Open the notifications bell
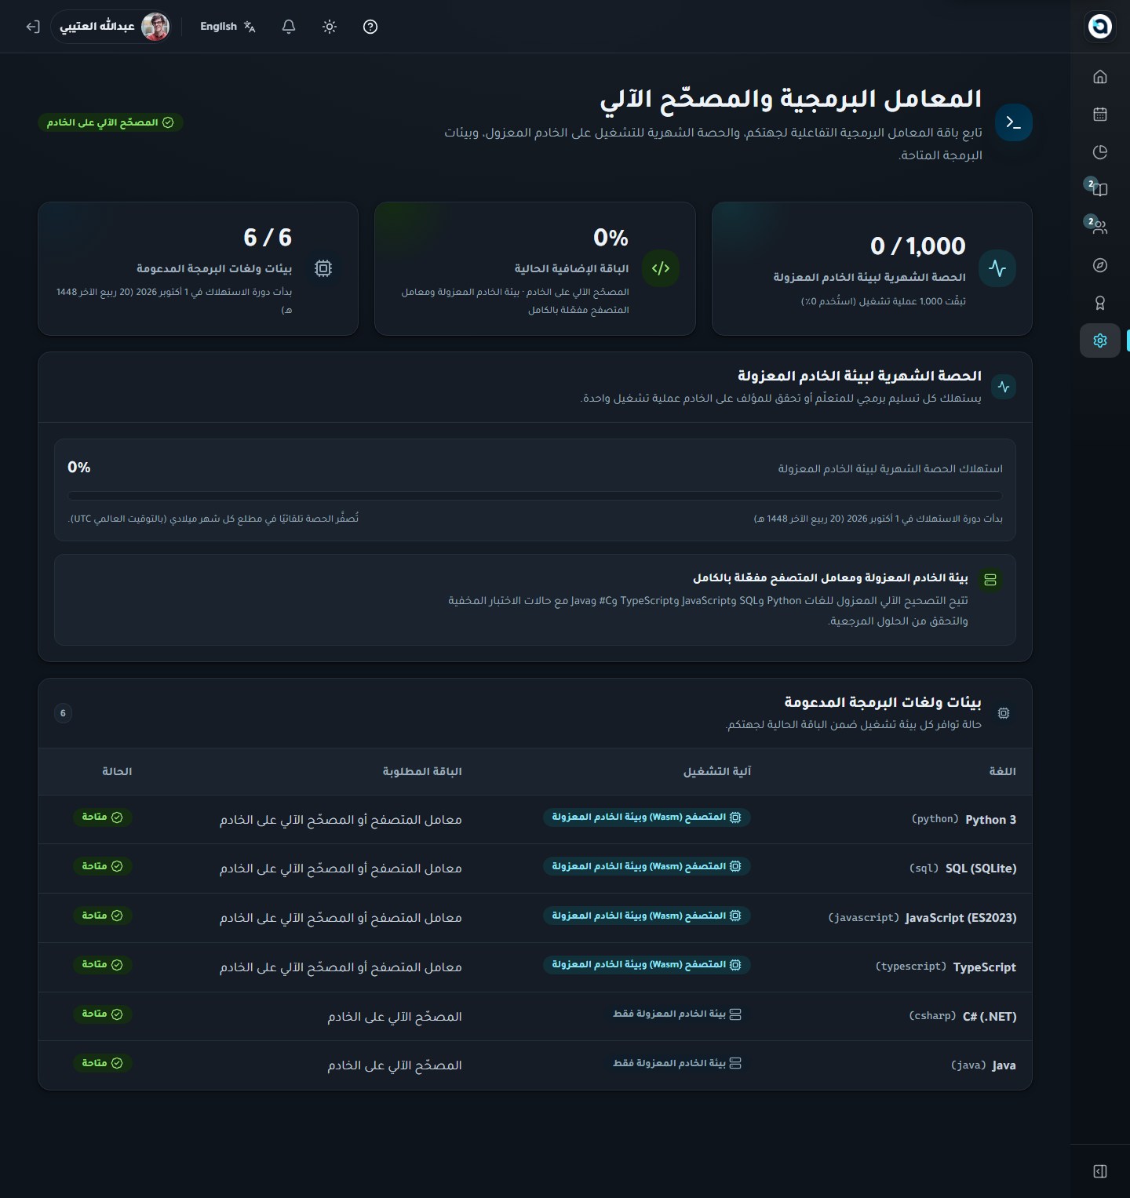Viewport: 1130px width, 1198px height. click(x=289, y=27)
